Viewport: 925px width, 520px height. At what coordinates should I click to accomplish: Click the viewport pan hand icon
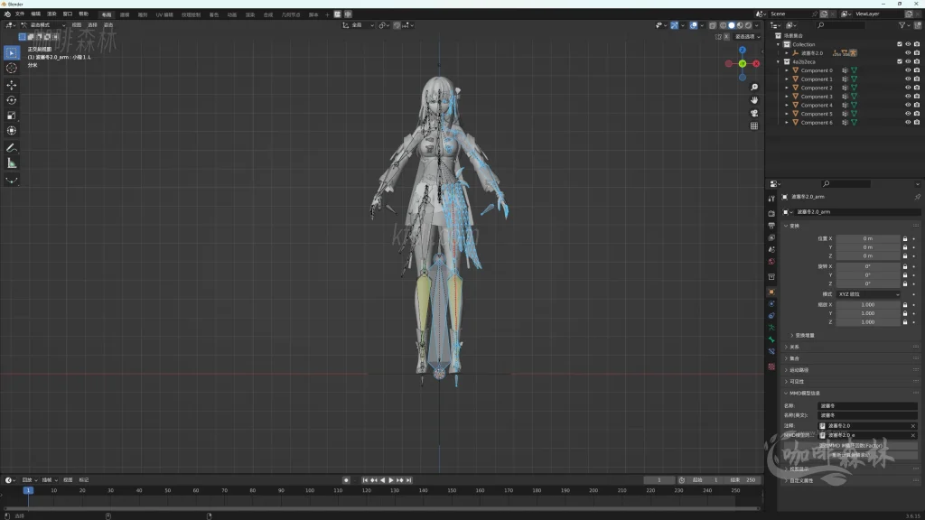tap(754, 100)
